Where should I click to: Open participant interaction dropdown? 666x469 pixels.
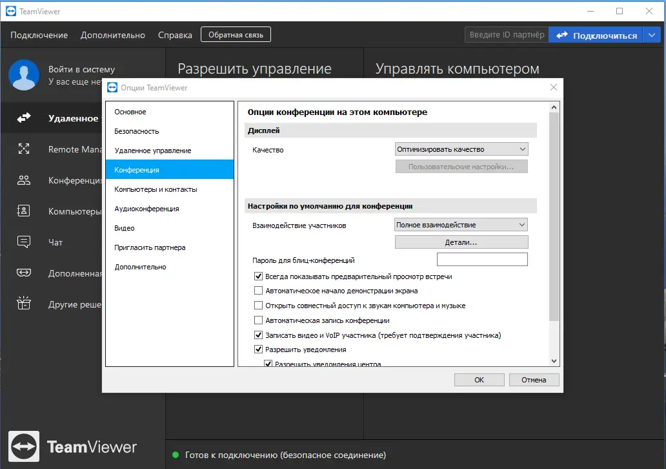click(461, 225)
